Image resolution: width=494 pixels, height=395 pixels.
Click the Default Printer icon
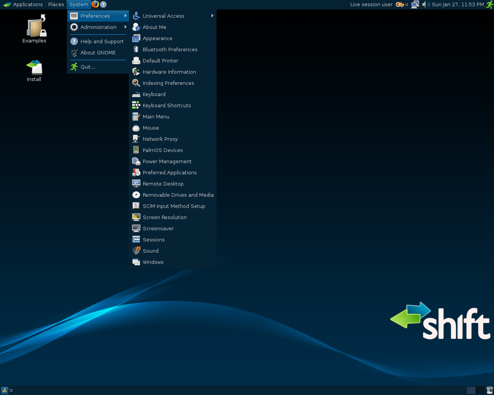[x=136, y=61]
